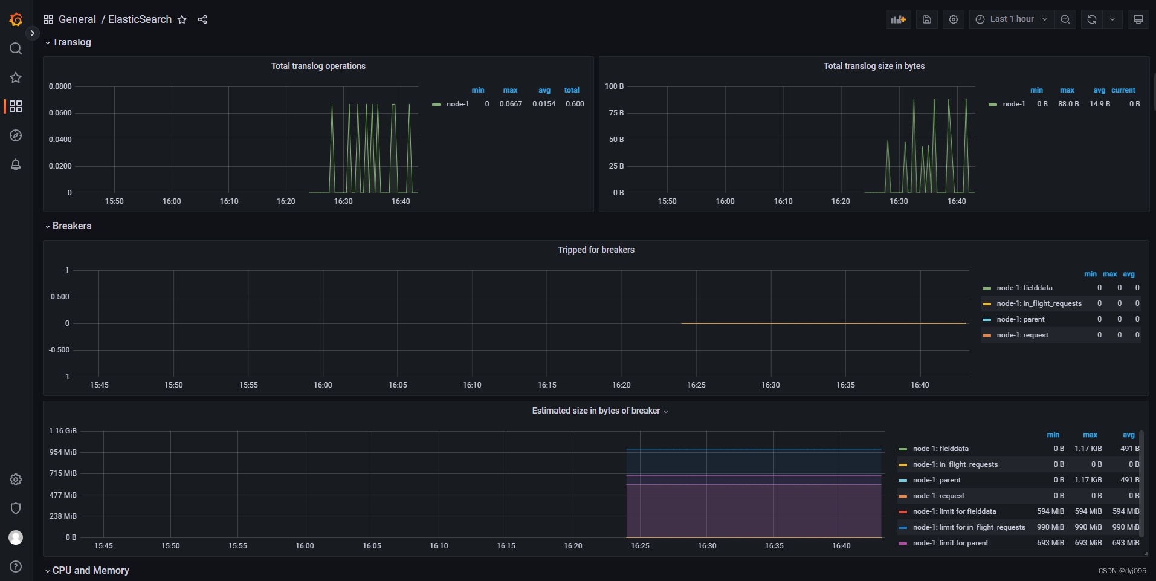Go to the General folder breadcrumb
Image resolution: width=1156 pixels, height=581 pixels.
(x=77, y=19)
